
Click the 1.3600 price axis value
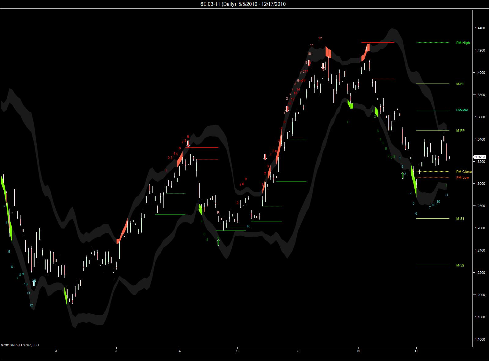coord(480,117)
